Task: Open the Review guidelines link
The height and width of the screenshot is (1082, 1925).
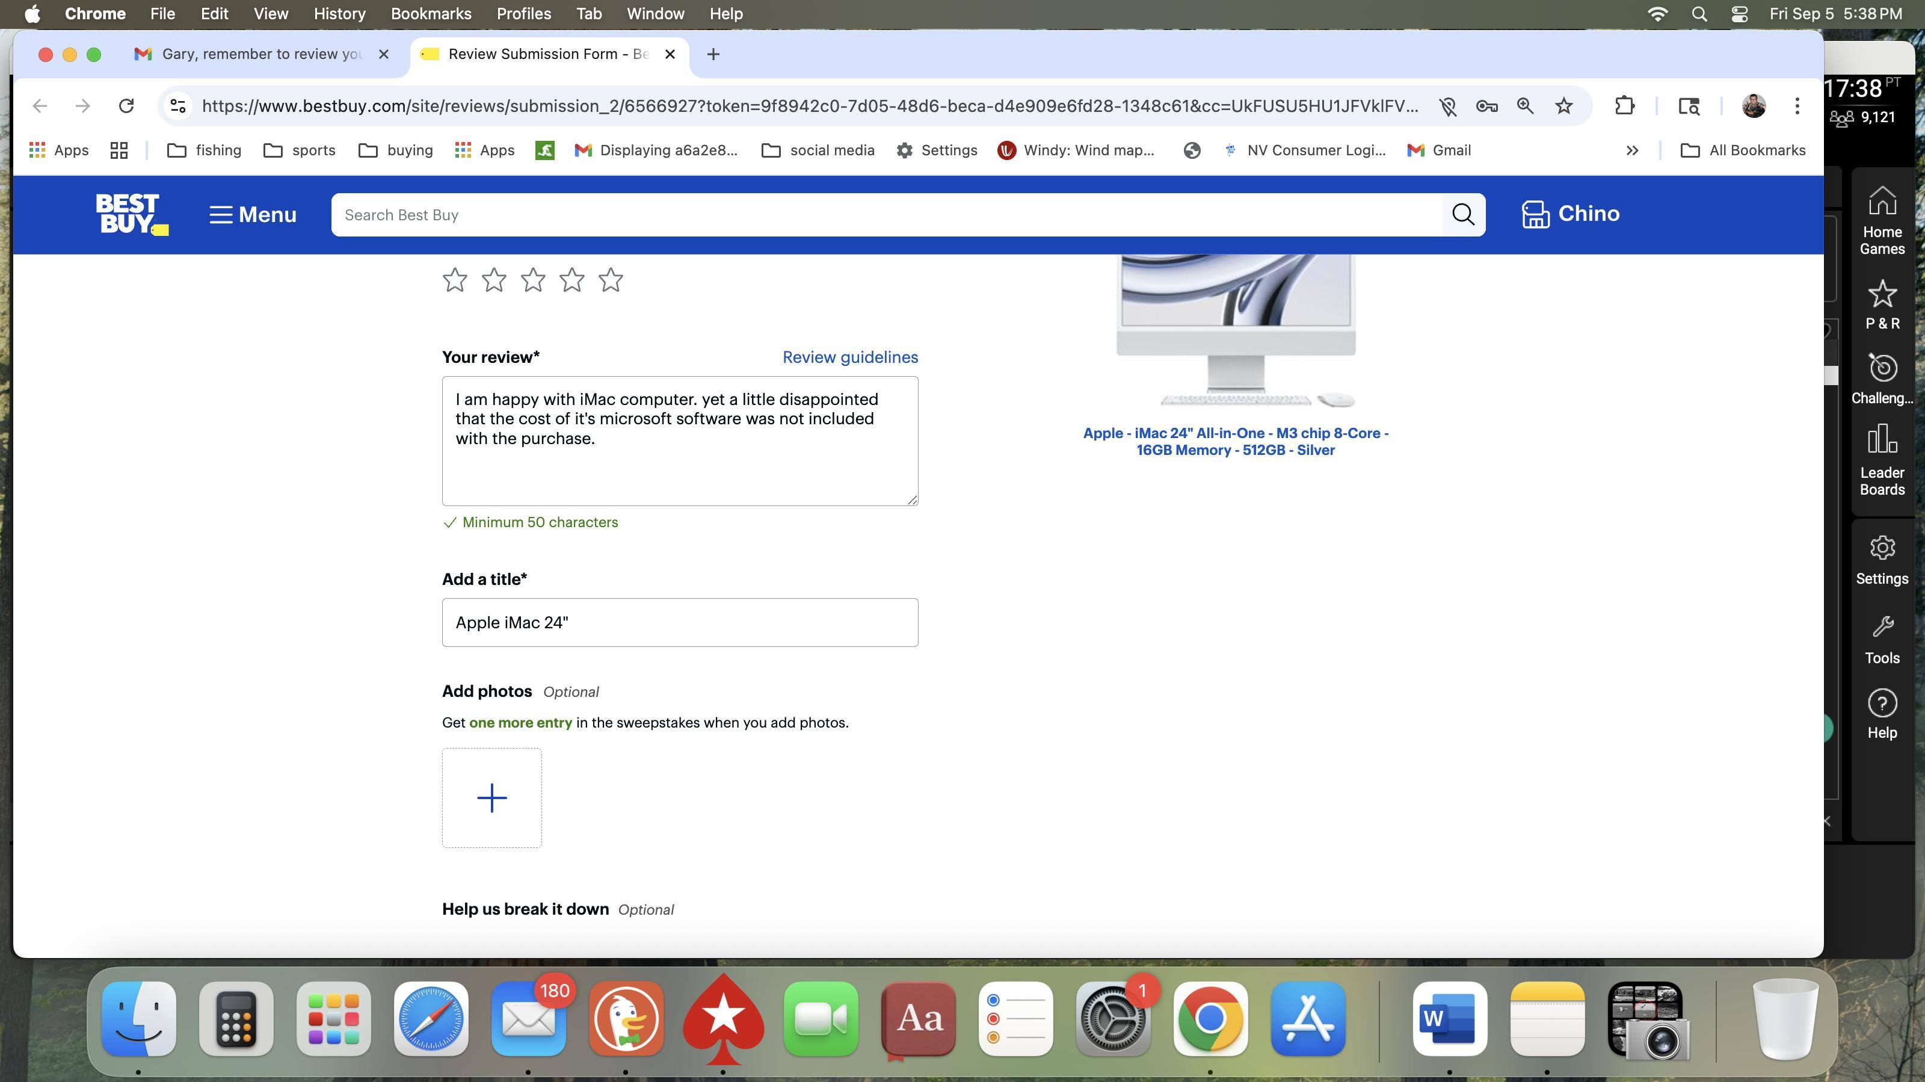Action: [x=849, y=357]
